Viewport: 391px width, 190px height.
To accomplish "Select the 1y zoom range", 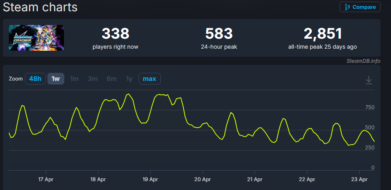I will [x=129, y=79].
